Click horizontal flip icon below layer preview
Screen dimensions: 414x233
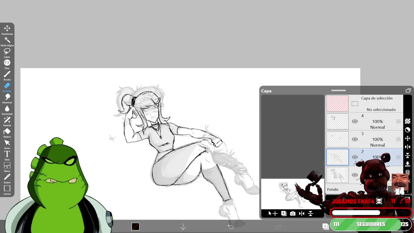tap(302, 214)
